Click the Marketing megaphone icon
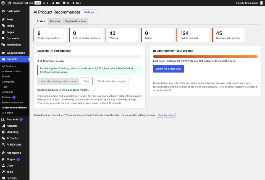This screenshot has width=265, height=180. pos(3,132)
